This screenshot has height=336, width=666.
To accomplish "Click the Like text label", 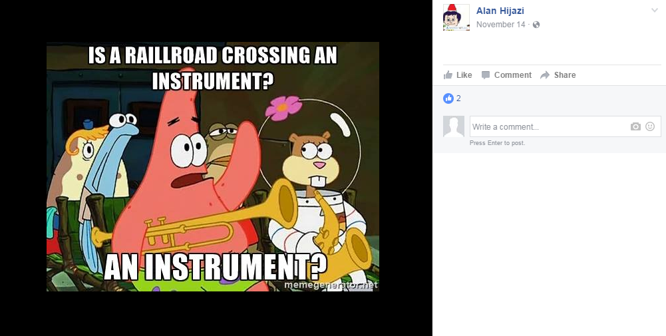I will tap(464, 75).
